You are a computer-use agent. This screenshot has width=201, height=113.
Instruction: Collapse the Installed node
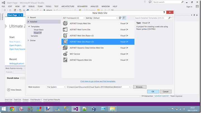click(28, 22)
